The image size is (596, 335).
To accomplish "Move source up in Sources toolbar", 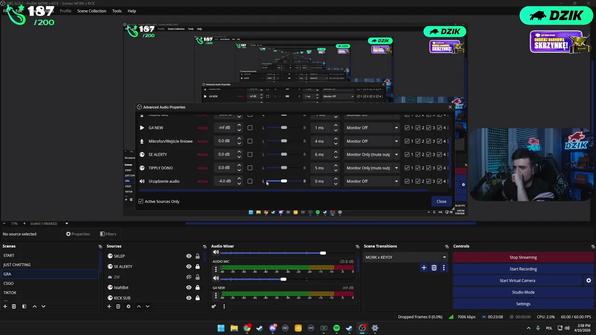I will [x=139, y=307].
